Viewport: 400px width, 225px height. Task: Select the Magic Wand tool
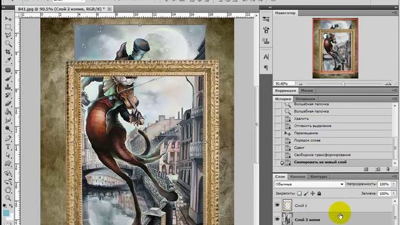(x=8, y=44)
